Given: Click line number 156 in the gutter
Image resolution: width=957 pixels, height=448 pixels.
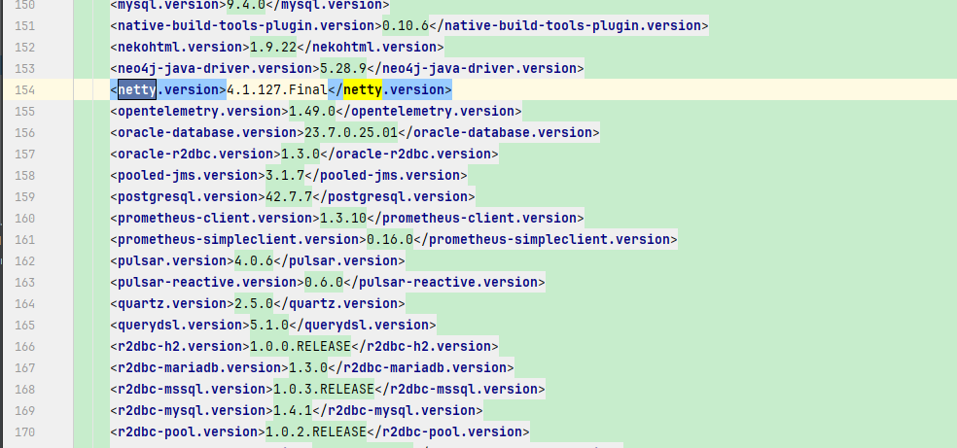Looking at the screenshot, I should coord(24,132).
